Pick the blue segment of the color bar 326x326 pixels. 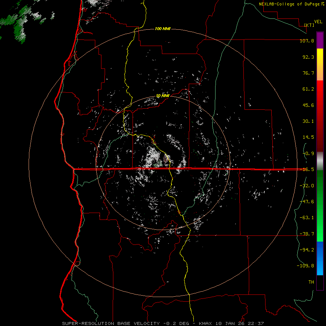coord(320,258)
